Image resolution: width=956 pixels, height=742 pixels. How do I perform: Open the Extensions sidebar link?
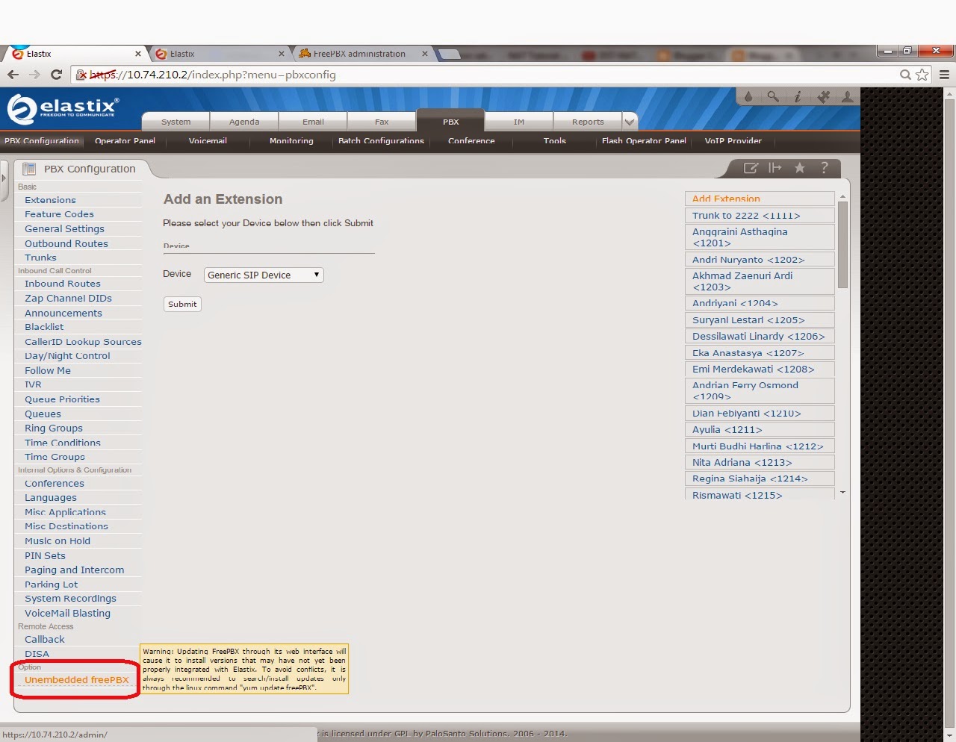(50, 200)
